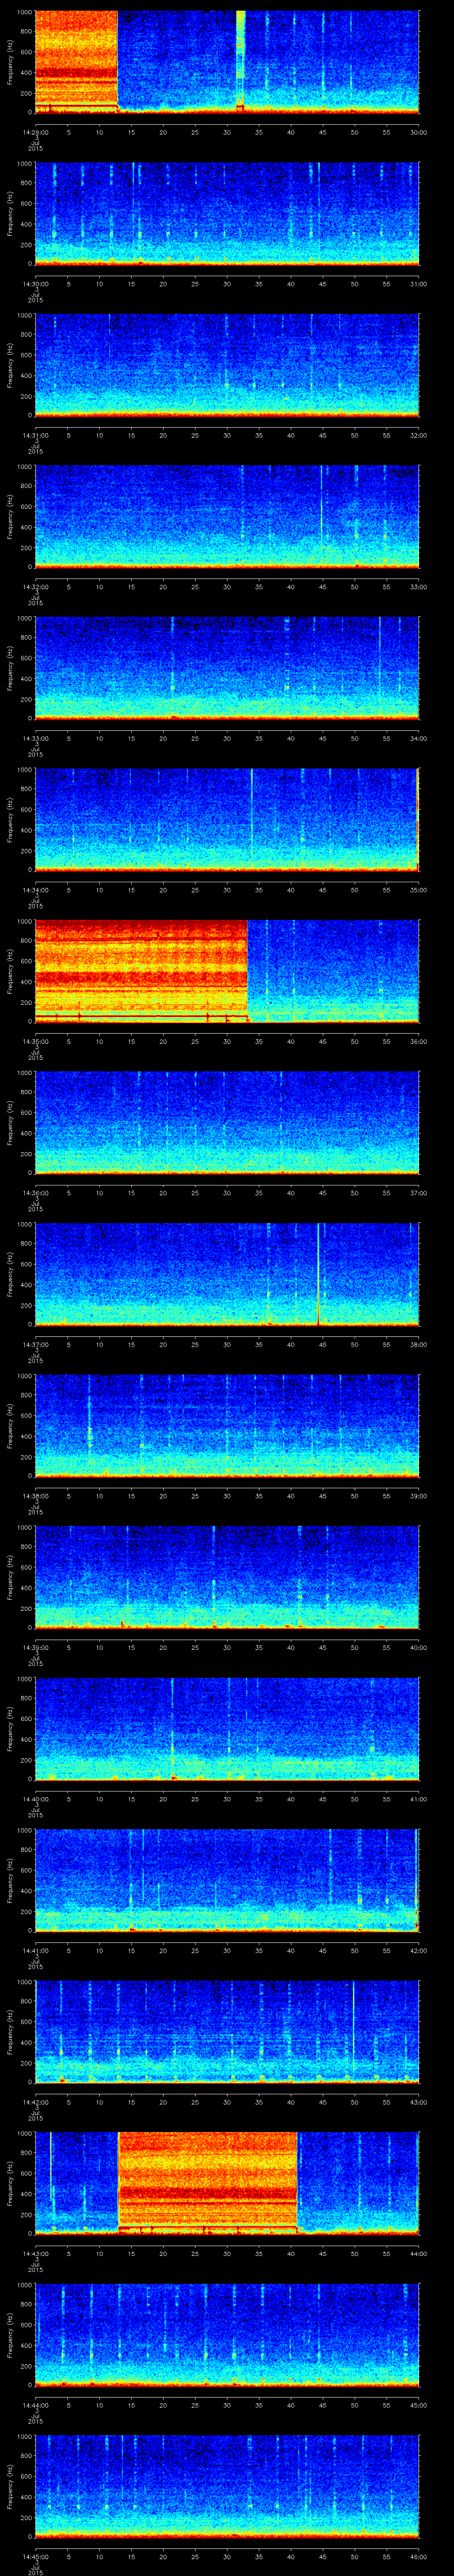Open the spectrogram starting at 14:39:00
The width and height of the screenshot is (454, 2576).
tap(227, 1577)
